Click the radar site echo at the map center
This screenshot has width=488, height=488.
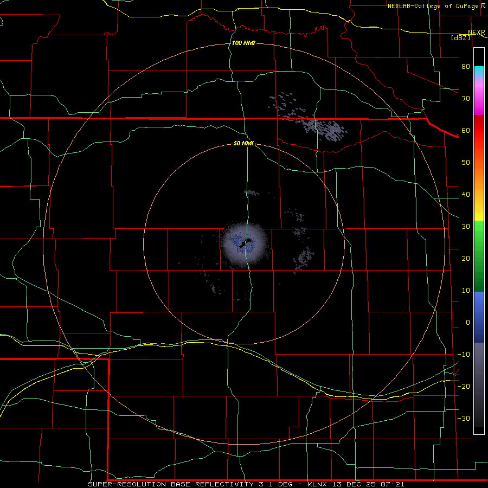[x=245, y=245]
